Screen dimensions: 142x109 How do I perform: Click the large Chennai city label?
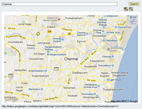coord(71,59)
